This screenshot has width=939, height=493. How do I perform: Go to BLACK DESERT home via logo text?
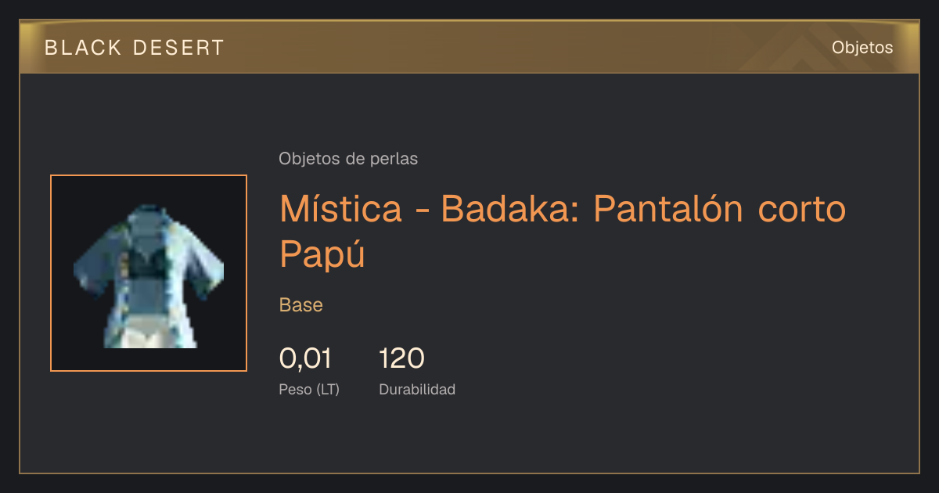135,48
